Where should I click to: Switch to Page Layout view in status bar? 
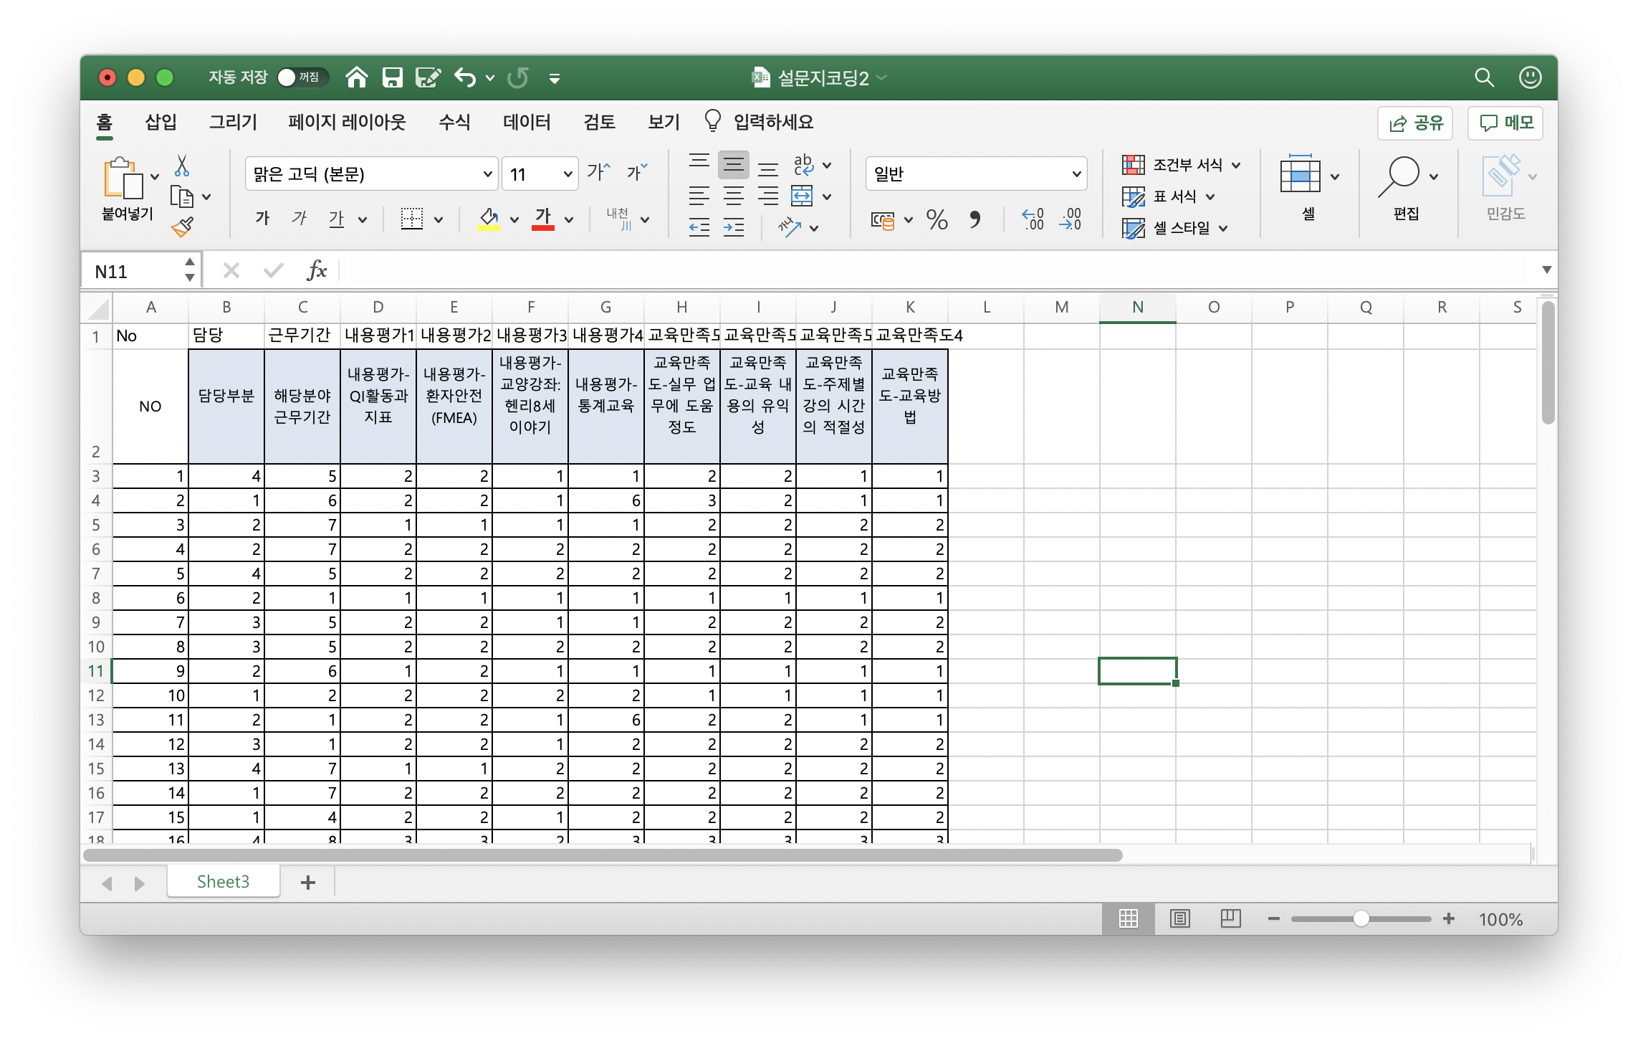tap(1179, 918)
